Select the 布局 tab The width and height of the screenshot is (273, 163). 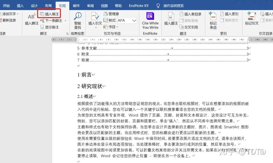(48, 6)
